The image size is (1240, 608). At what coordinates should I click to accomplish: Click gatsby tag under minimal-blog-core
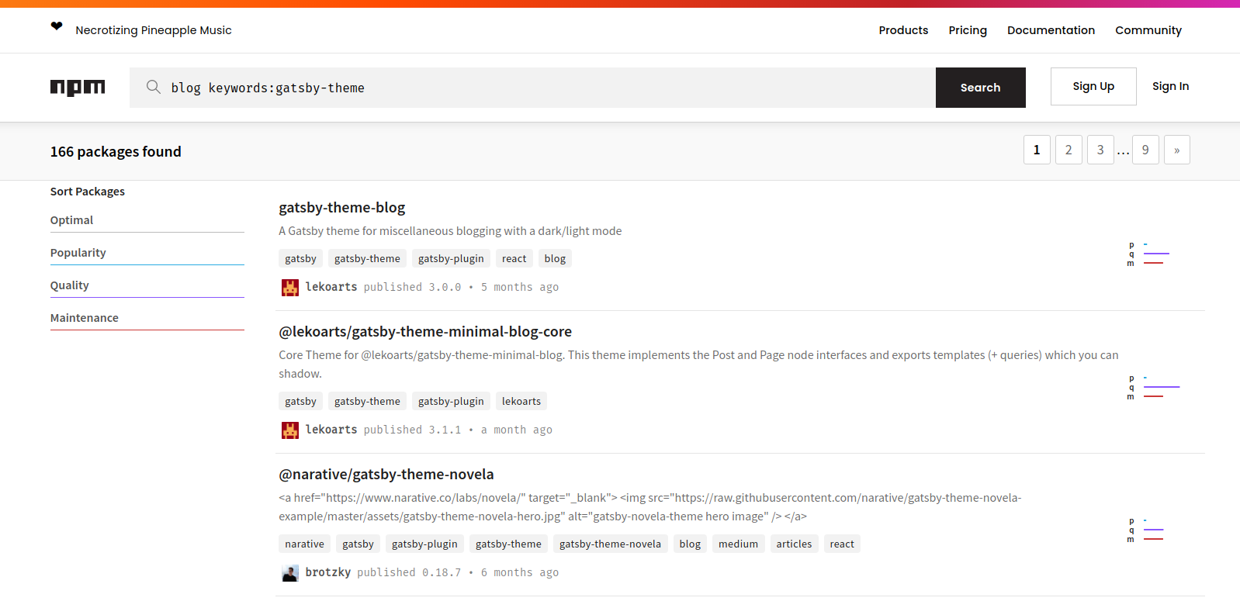click(300, 402)
